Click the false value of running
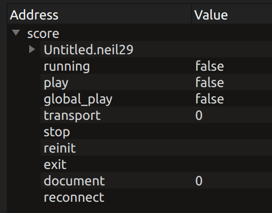 tap(210, 66)
